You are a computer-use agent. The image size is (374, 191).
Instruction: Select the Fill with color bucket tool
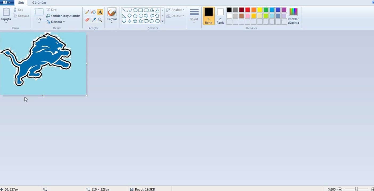click(x=93, y=12)
